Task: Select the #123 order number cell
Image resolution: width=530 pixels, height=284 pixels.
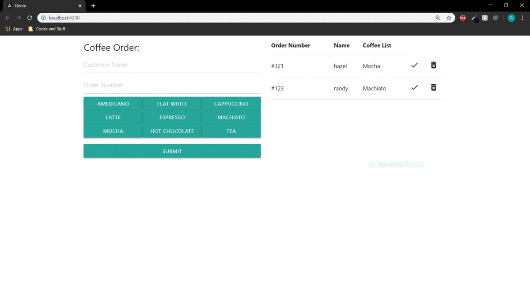Action: click(x=277, y=88)
